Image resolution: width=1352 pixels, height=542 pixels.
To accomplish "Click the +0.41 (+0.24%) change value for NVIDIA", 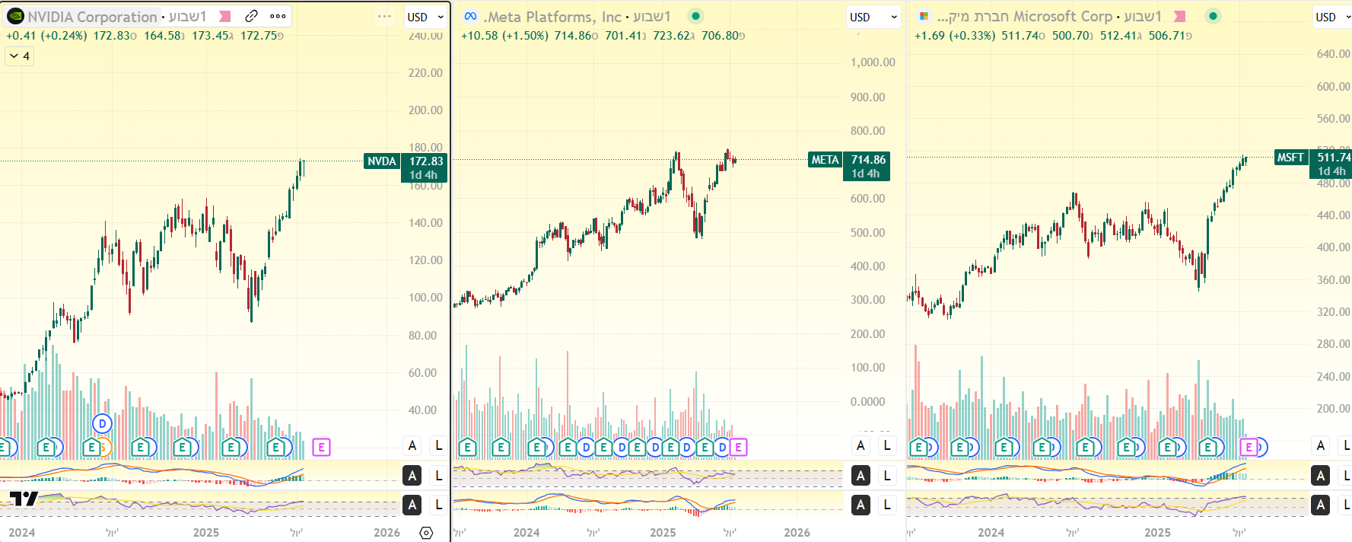I will tap(46, 36).
